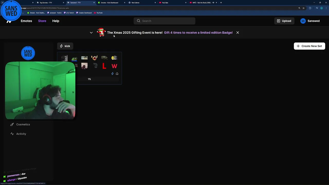329x185 pixels.
Task: Click the 1% capacity progress bar
Action: point(89,79)
